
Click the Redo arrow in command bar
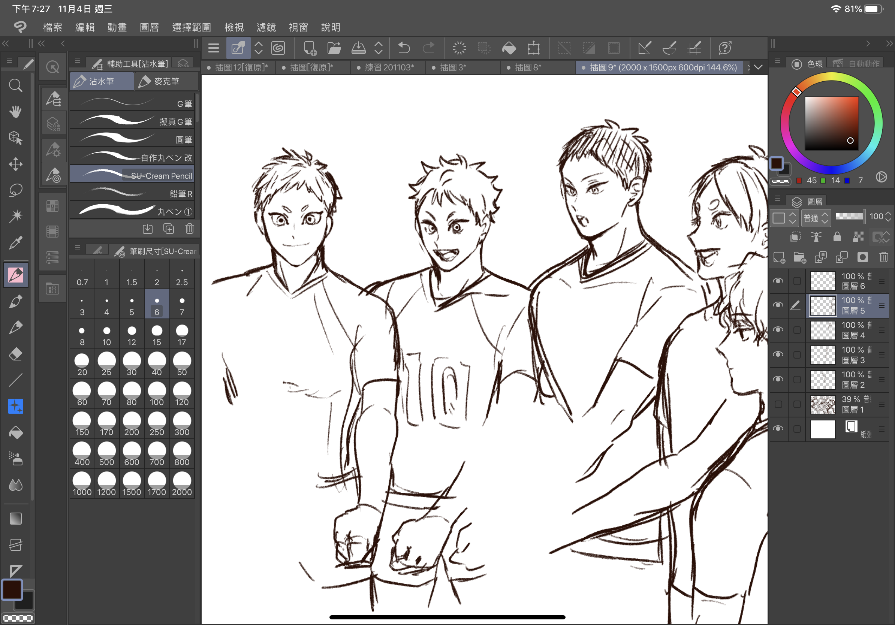428,48
